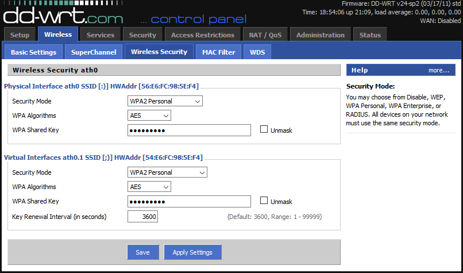
Task: Open ath0 Security Mode dropdown
Action: [x=165, y=101]
